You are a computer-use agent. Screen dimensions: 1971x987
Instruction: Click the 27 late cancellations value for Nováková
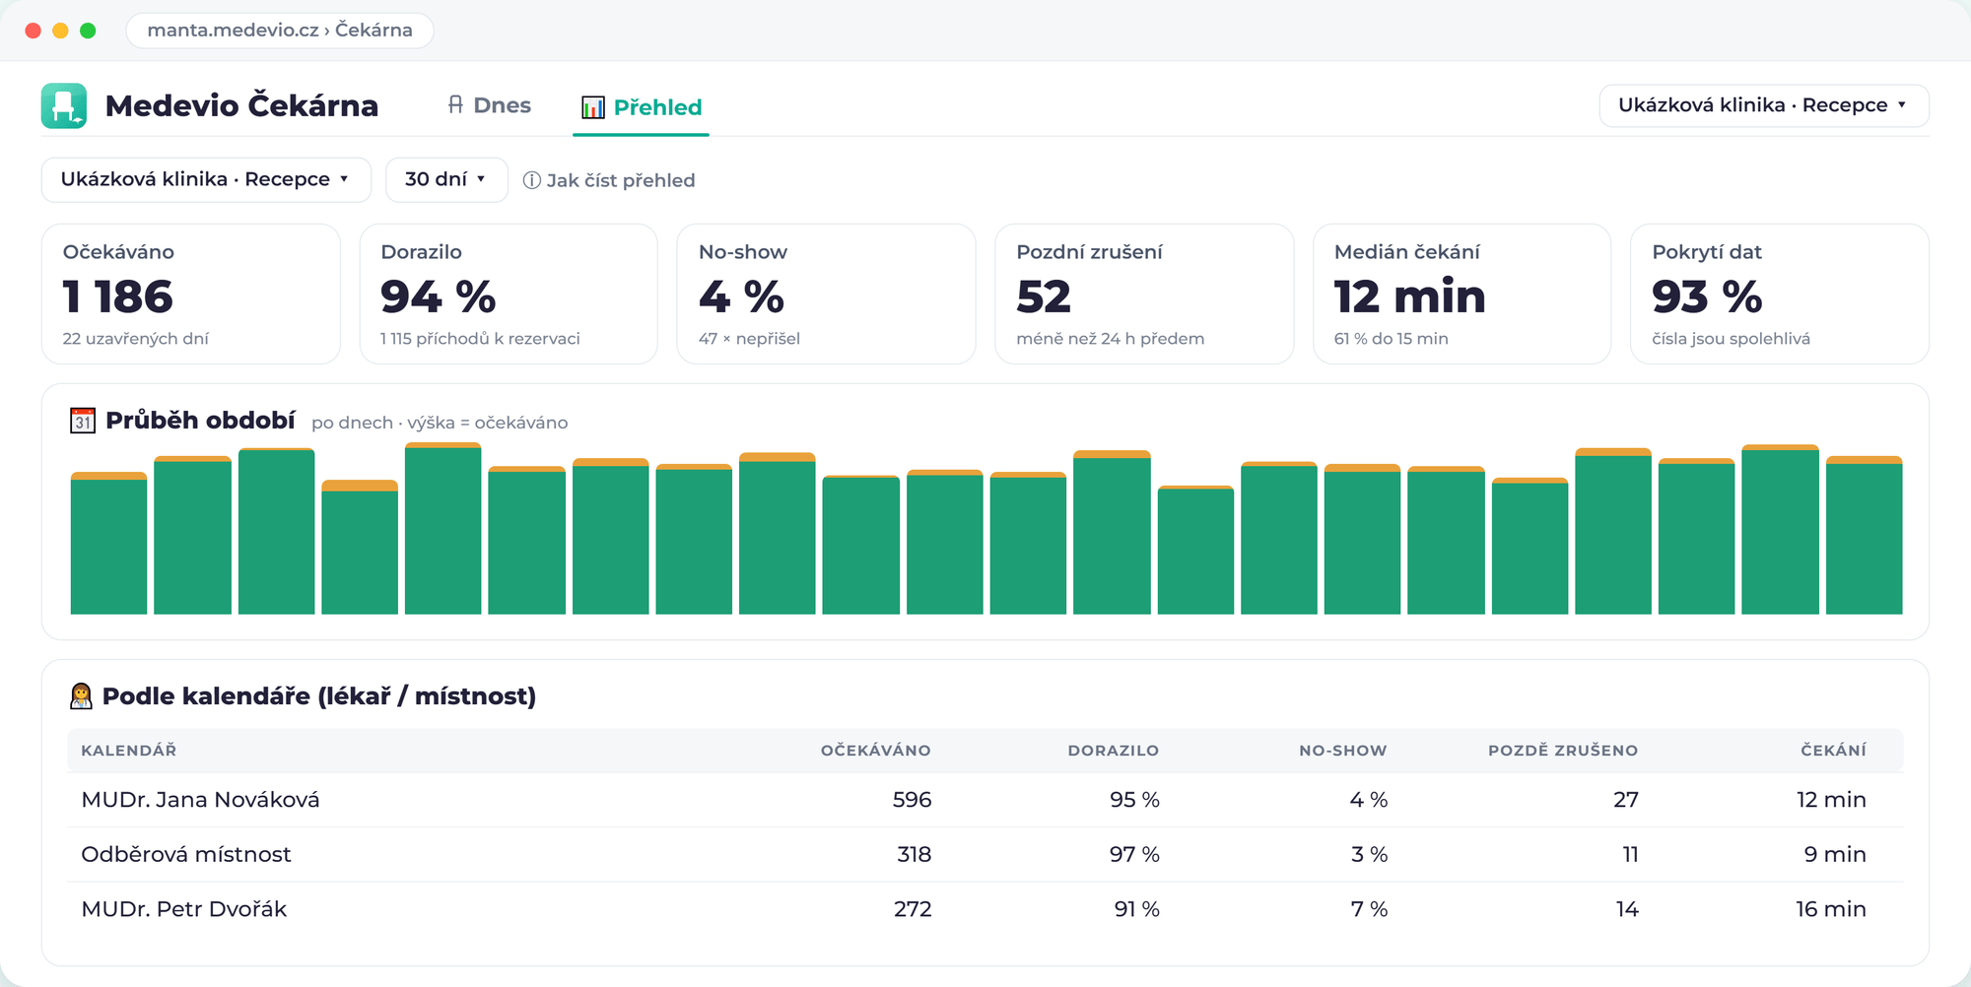coord(1626,800)
